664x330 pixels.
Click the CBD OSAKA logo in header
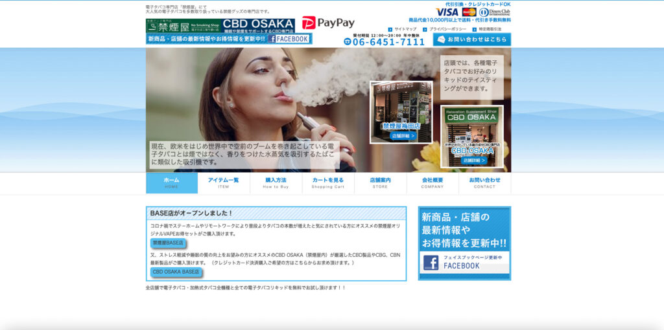coord(258,26)
